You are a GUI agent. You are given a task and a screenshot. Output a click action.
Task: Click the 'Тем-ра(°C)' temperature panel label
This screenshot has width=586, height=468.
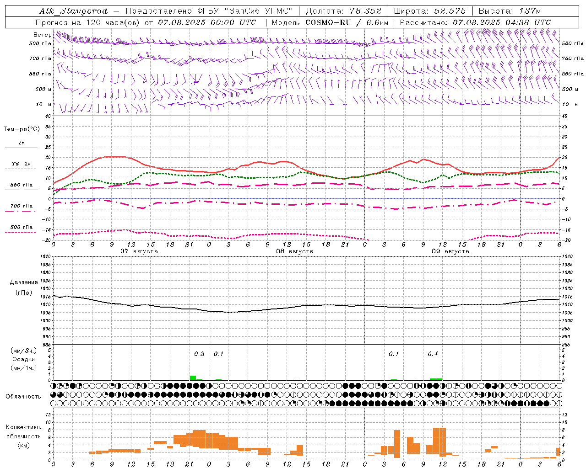(22, 129)
